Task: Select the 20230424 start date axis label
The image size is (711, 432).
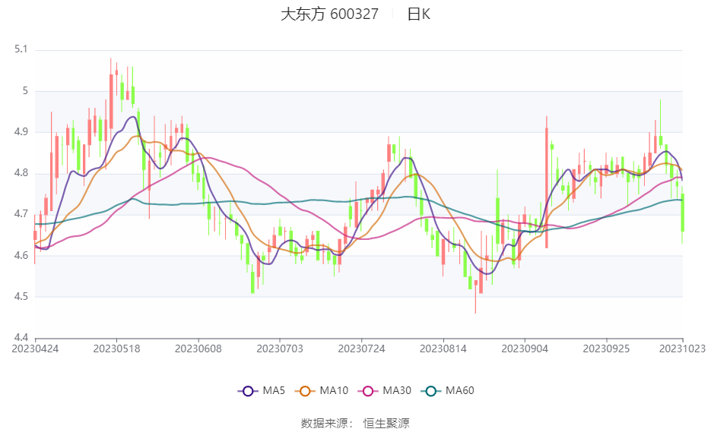Action: (x=35, y=348)
